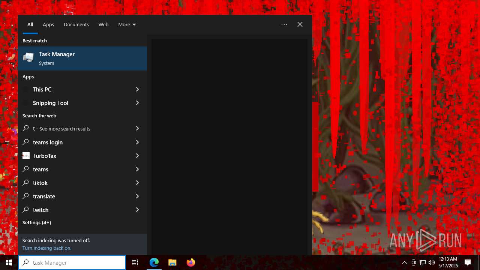Open the More dropdown filter
This screenshot has width=480, height=270.
click(127, 24)
